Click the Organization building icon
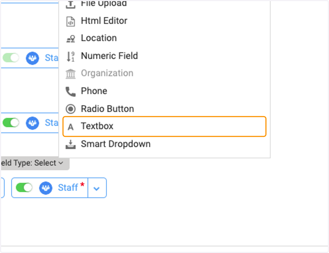The image size is (329, 253). [70, 74]
